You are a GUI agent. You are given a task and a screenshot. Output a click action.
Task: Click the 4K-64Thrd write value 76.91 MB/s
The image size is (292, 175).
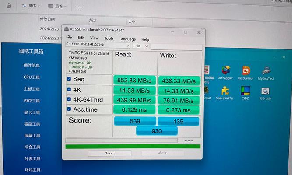click(x=179, y=101)
